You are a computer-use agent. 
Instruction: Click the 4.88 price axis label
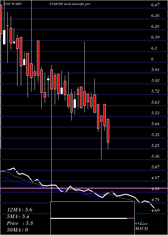[x=155, y=189]
